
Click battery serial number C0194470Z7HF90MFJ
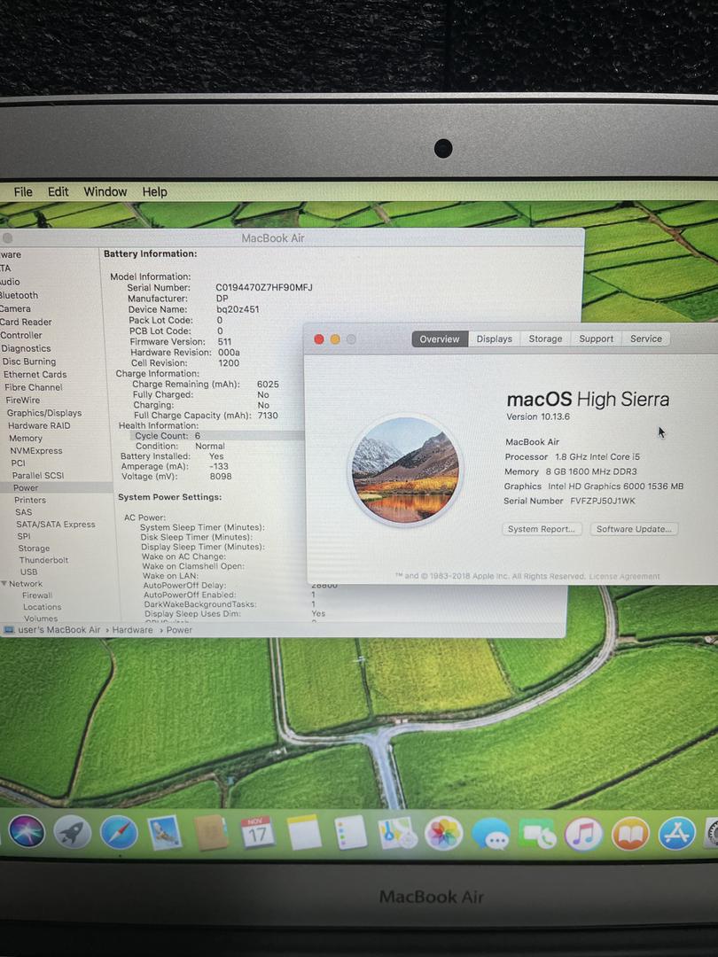click(264, 287)
